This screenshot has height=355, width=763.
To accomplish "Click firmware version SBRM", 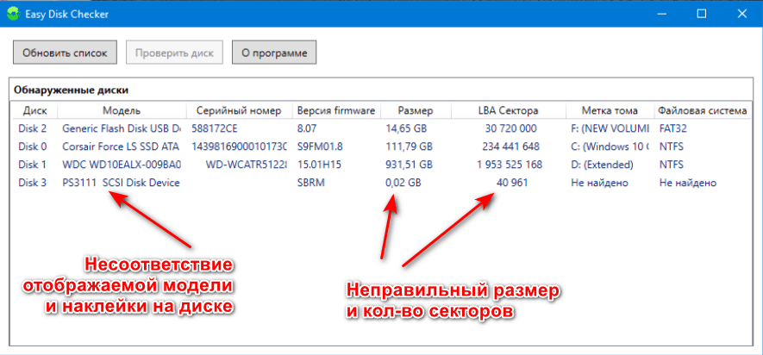I will pos(310,184).
